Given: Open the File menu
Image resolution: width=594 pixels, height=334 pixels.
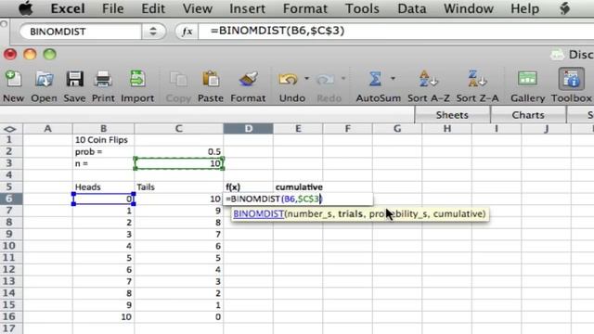Looking at the screenshot, I should tap(112, 8).
